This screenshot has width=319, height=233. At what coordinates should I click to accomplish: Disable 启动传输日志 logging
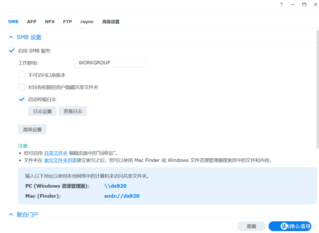pos(22,99)
